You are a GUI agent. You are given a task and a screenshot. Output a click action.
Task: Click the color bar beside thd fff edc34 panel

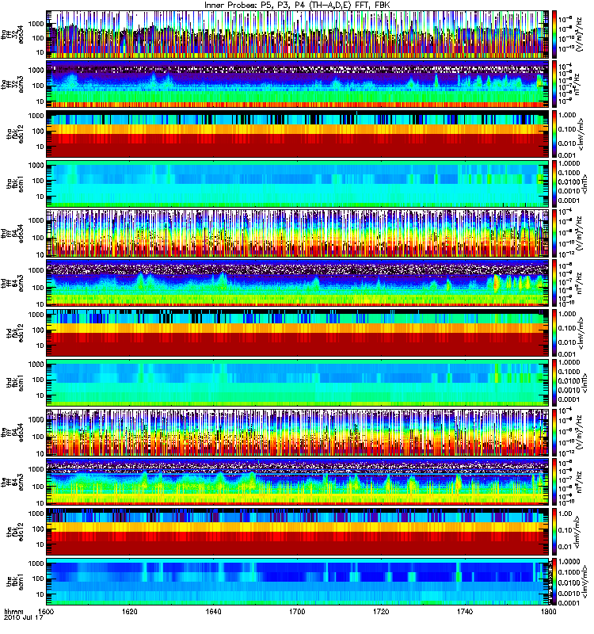point(554,233)
